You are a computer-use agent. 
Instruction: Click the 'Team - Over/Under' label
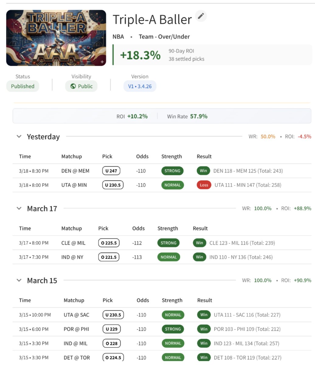(164, 36)
